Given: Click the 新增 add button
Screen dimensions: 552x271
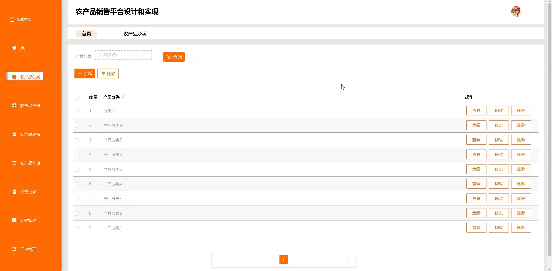Looking at the screenshot, I should click(x=85, y=74).
